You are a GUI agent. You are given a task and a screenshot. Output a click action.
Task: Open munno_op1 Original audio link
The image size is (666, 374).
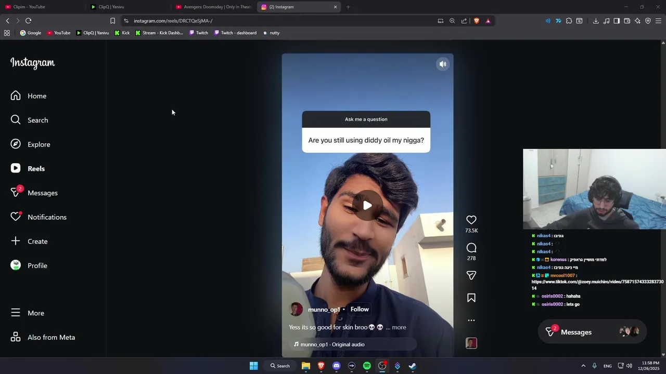coord(332,344)
